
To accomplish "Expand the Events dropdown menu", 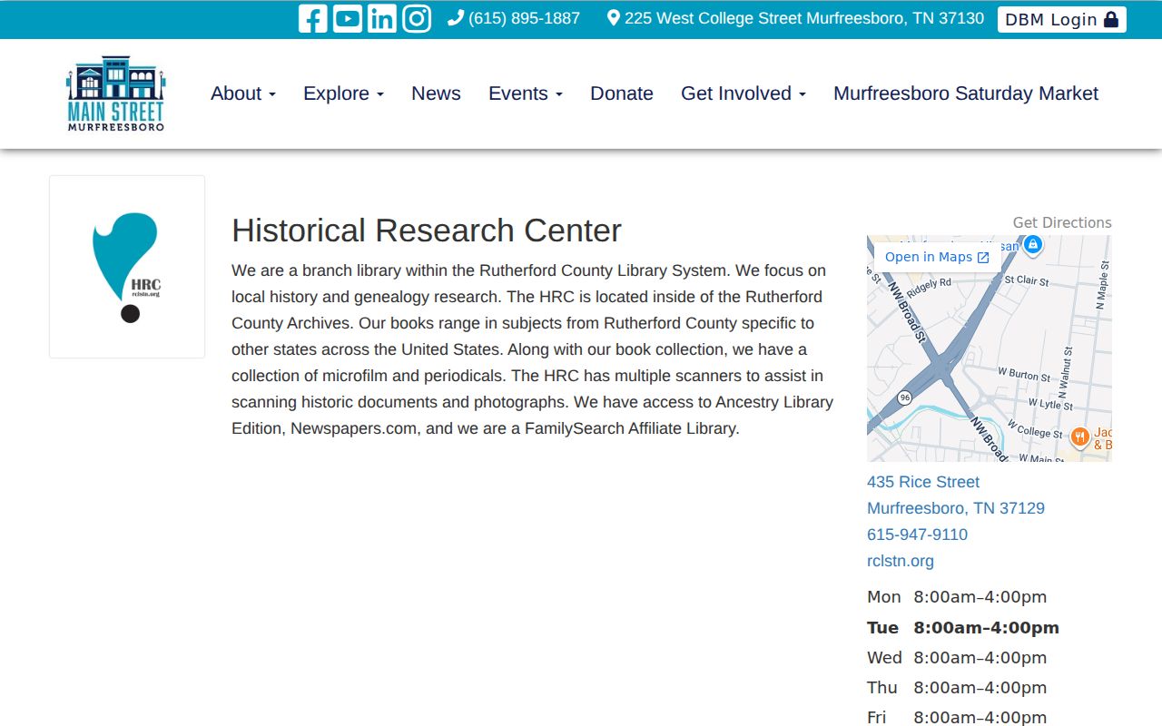I will [526, 93].
